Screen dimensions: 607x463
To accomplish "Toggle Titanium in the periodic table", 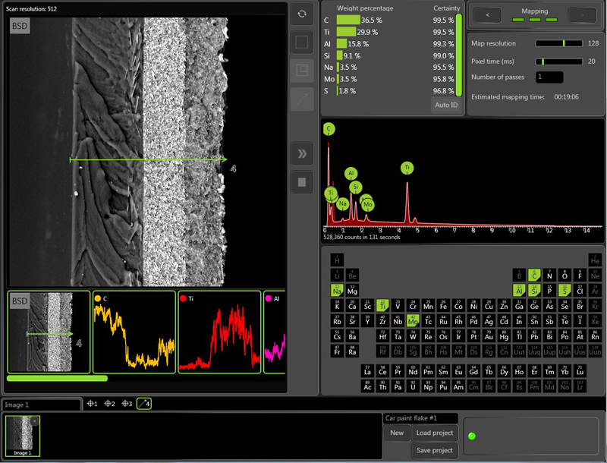I will coord(382,304).
